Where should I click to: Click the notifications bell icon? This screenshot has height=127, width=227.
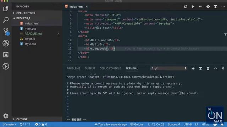tap(222, 125)
